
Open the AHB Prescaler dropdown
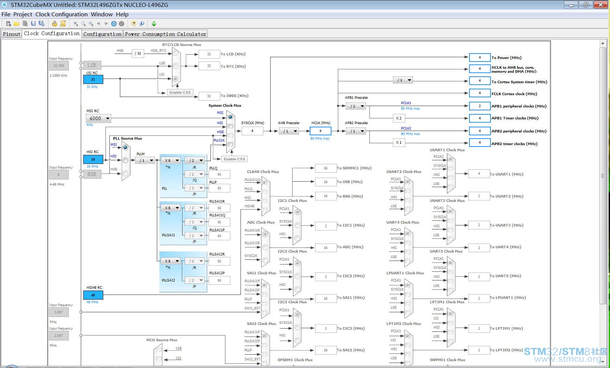289,131
